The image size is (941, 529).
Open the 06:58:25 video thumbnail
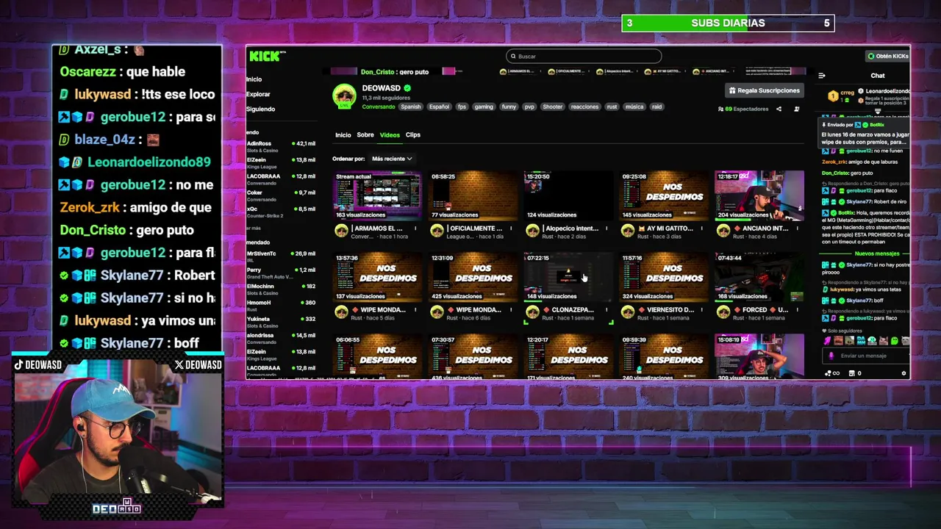click(x=473, y=195)
